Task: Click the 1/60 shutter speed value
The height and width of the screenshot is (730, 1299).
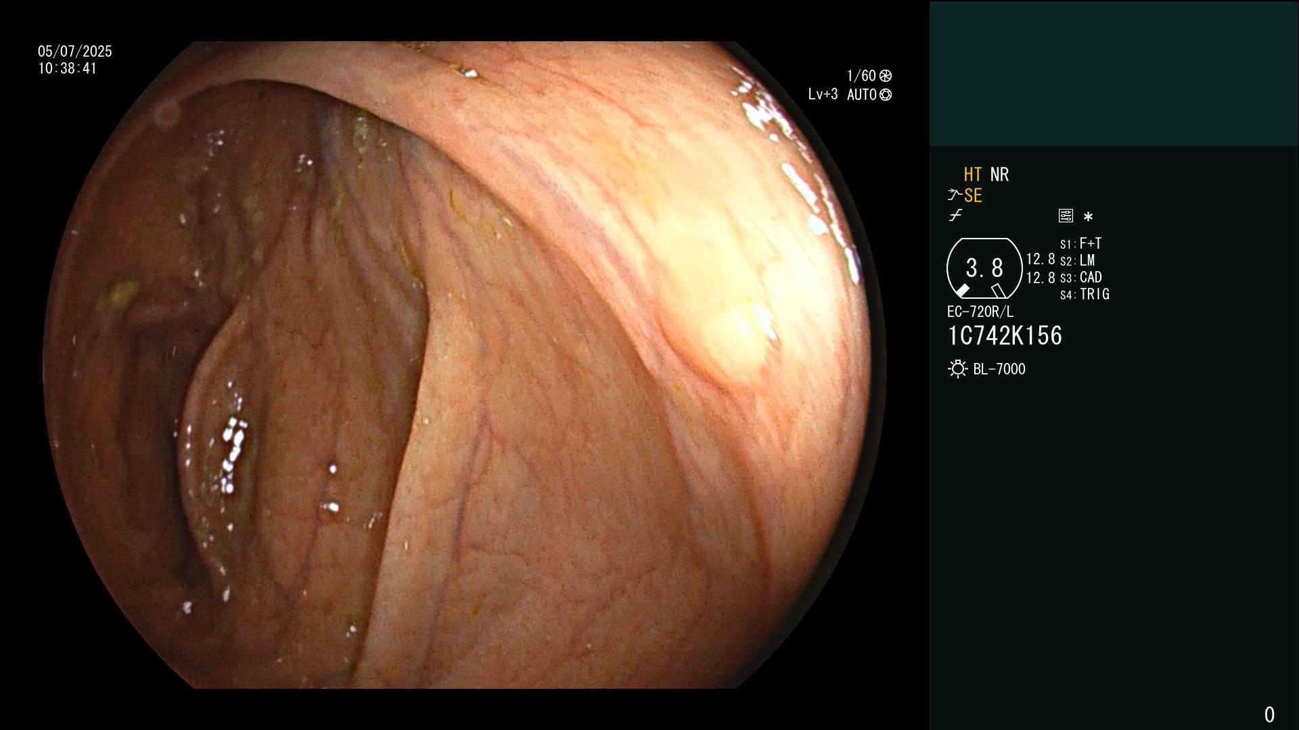Action: pyautogui.click(x=861, y=76)
